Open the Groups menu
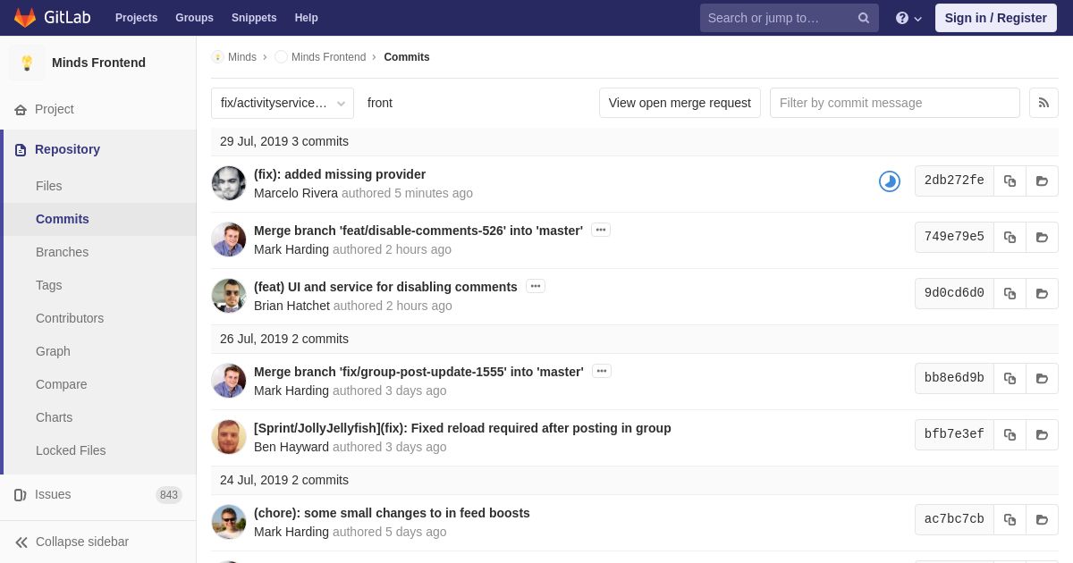Screen dimensions: 1073x563 (194, 18)
